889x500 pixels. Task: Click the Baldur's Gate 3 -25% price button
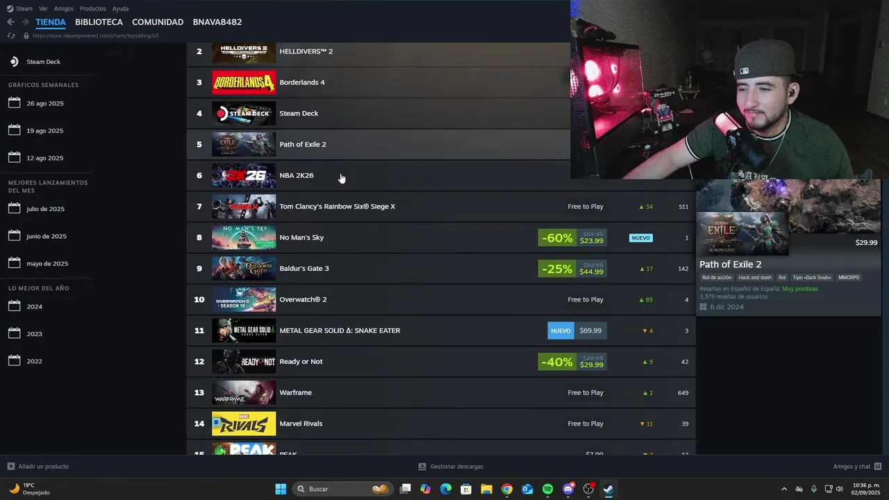click(572, 269)
